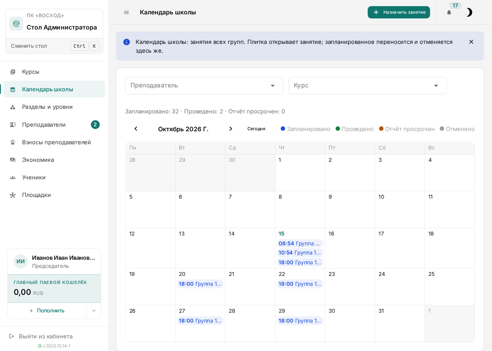The width and height of the screenshot is (492, 351).
Task: Open the 18:00 lesson on October 20
Action: pyautogui.click(x=200, y=284)
